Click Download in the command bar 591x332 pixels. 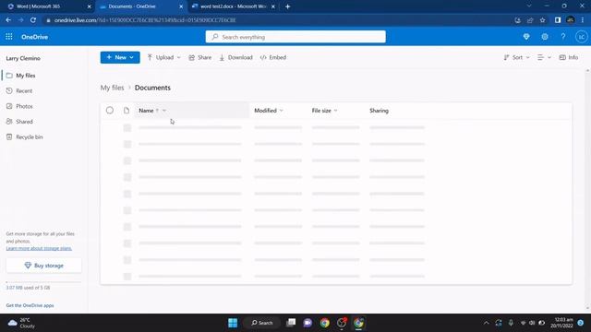pyautogui.click(x=236, y=57)
